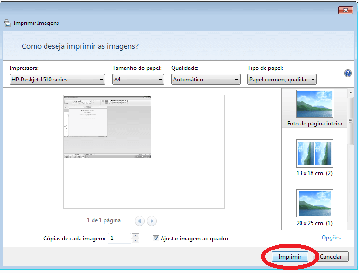
Task: Increase copies with the up stepper arrow
Action: click(x=135, y=236)
